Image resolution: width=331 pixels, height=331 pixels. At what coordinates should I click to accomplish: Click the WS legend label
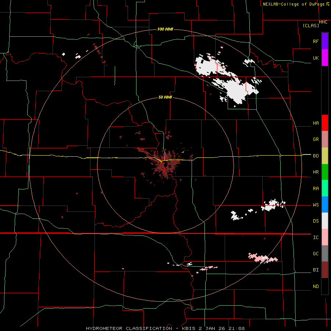click(x=316, y=205)
